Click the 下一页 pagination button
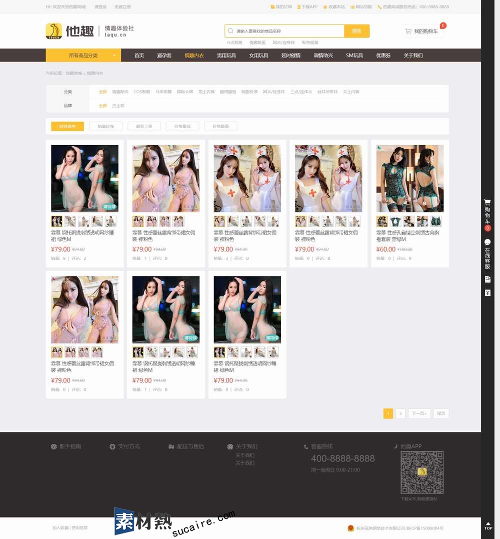The width and height of the screenshot is (500, 539). click(x=419, y=413)
